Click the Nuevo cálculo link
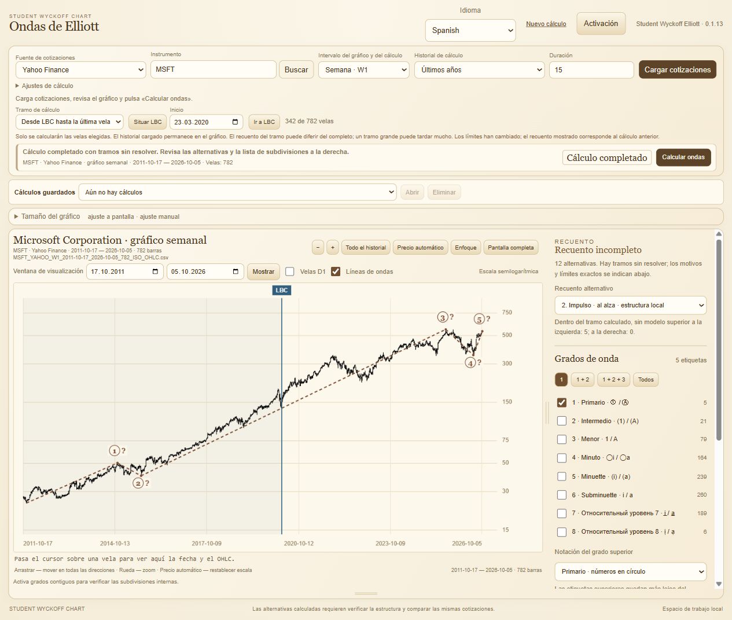The height and width of the screenshot is (620, 732). point(546,24)
